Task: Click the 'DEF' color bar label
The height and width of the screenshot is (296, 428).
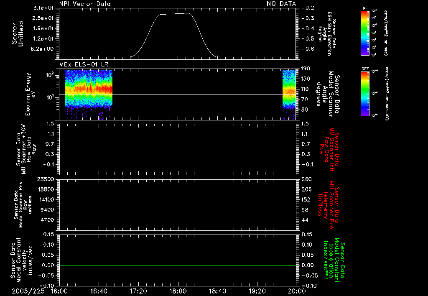Action: (365, 69)
